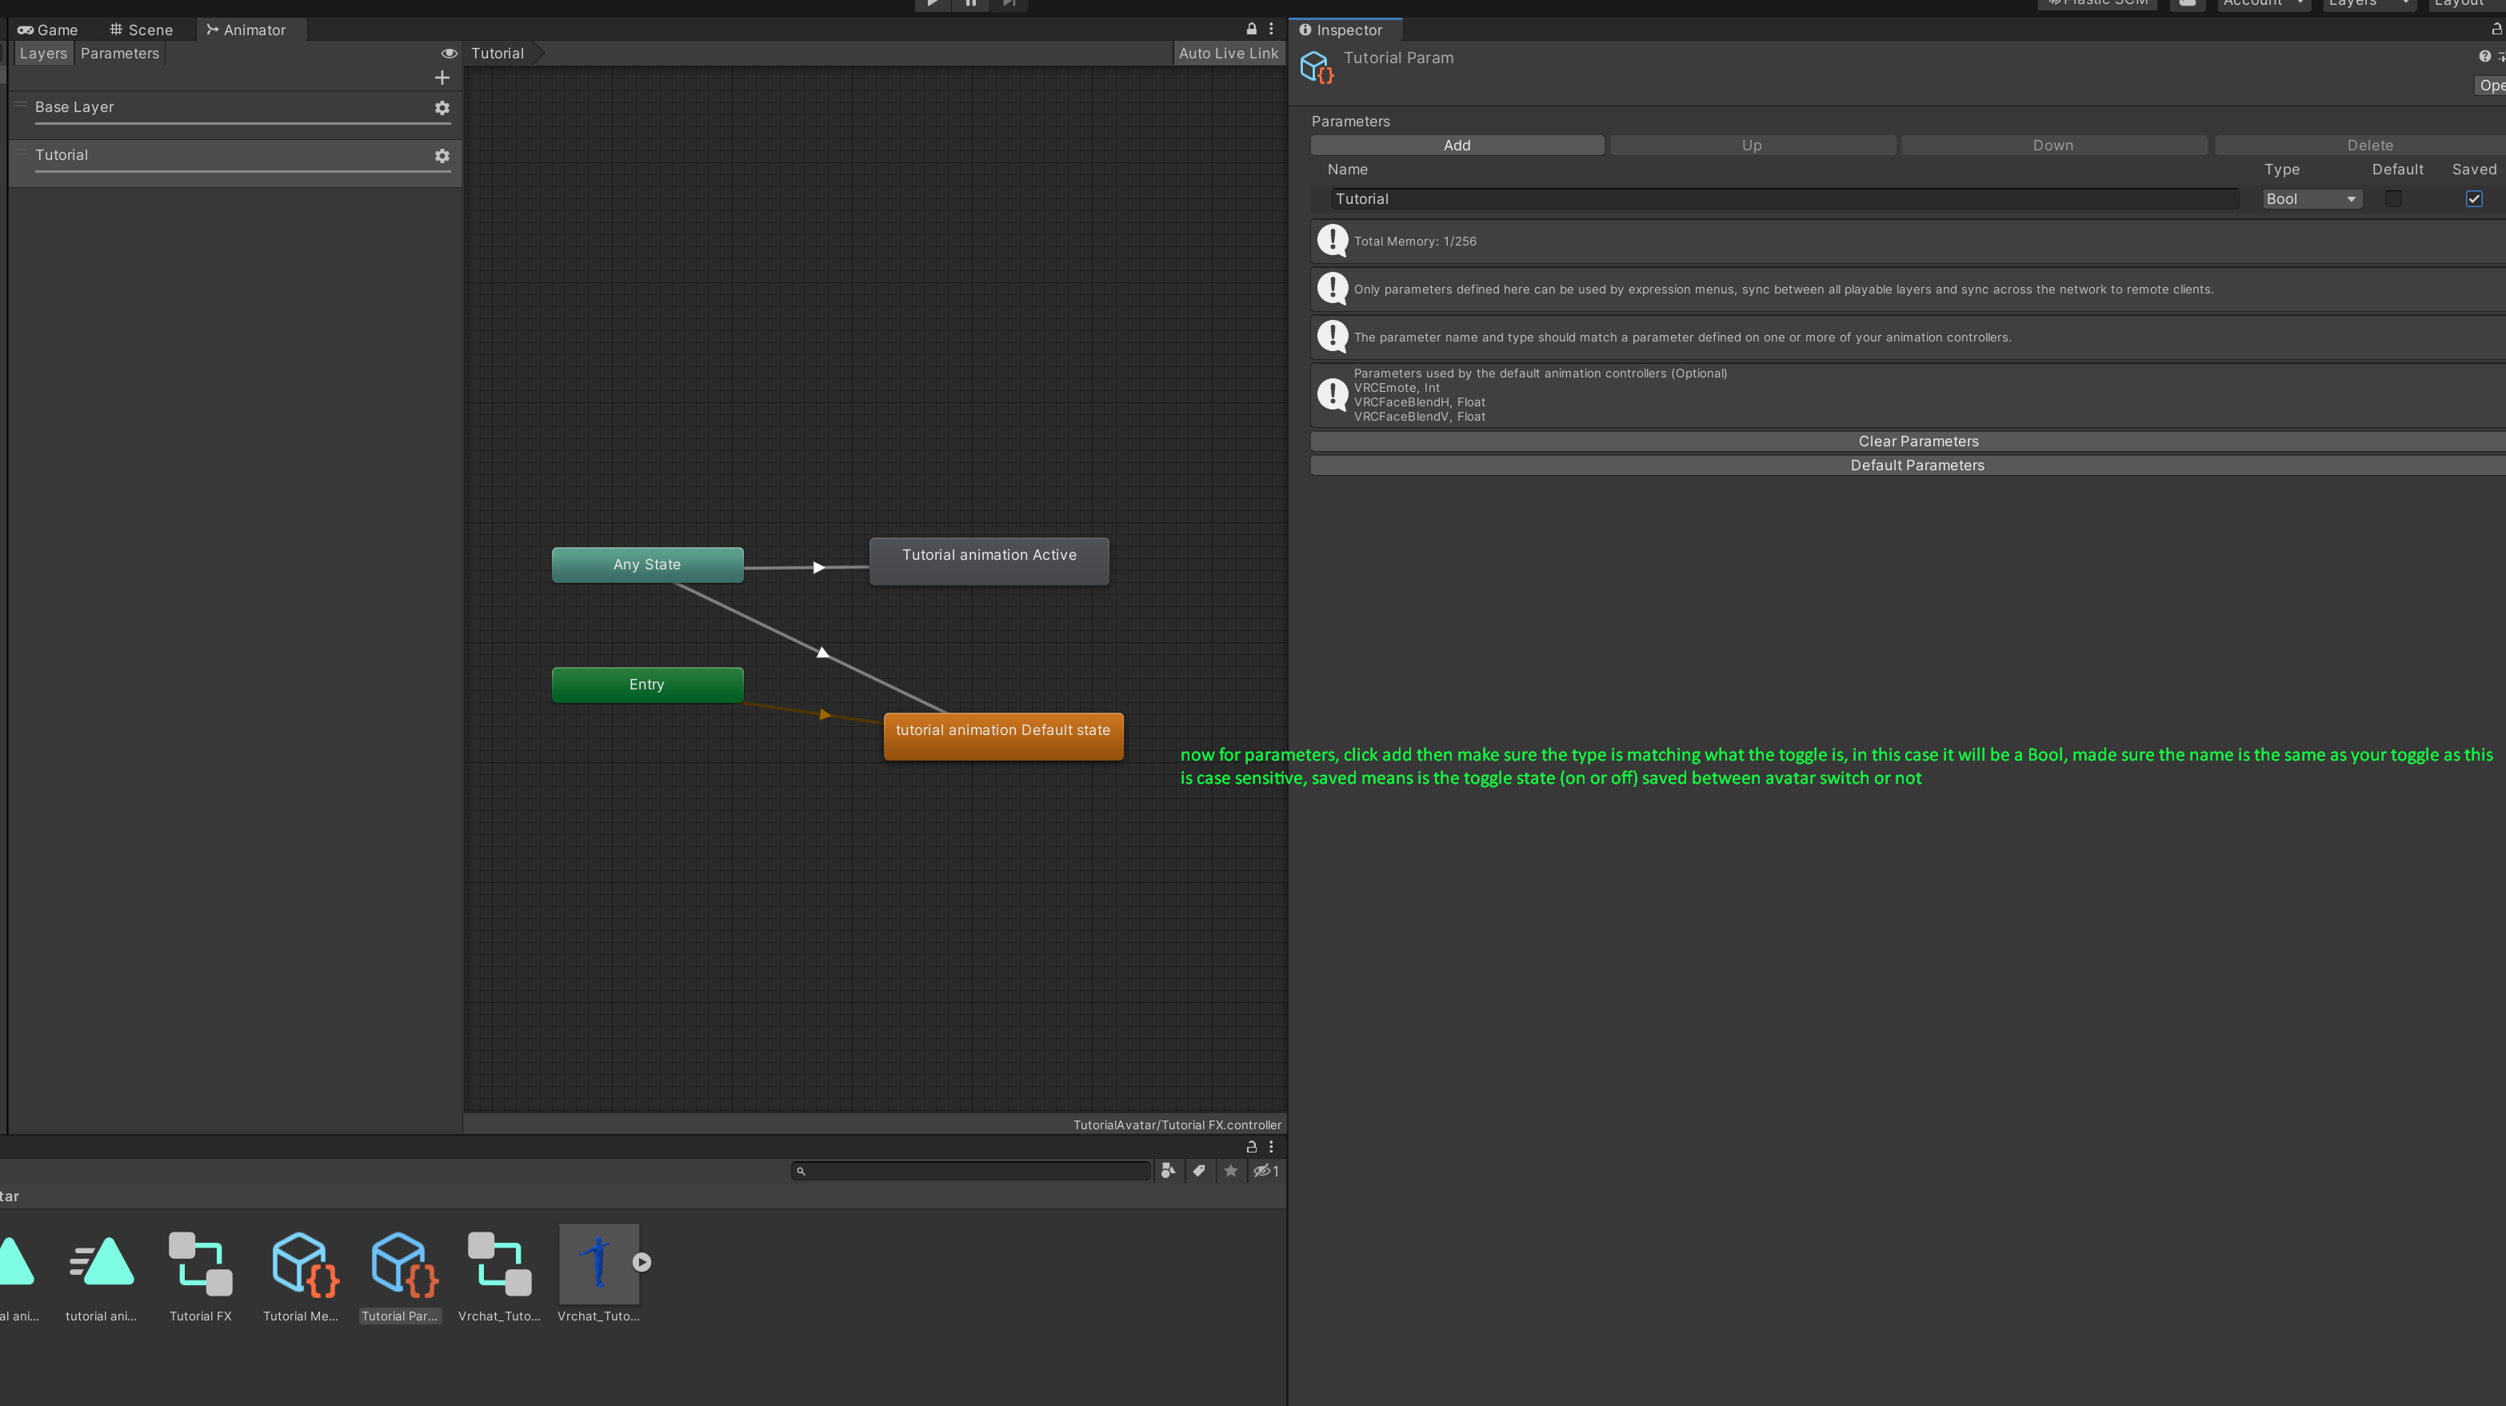
Task: Click the Add parameter button
Action: [x=1457, y=145]
